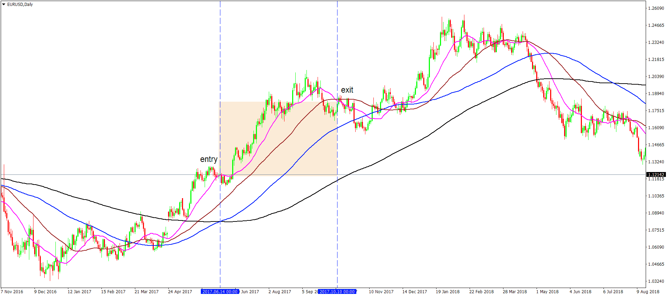Pick the 1 May 2018 date label

coord(547,291)
